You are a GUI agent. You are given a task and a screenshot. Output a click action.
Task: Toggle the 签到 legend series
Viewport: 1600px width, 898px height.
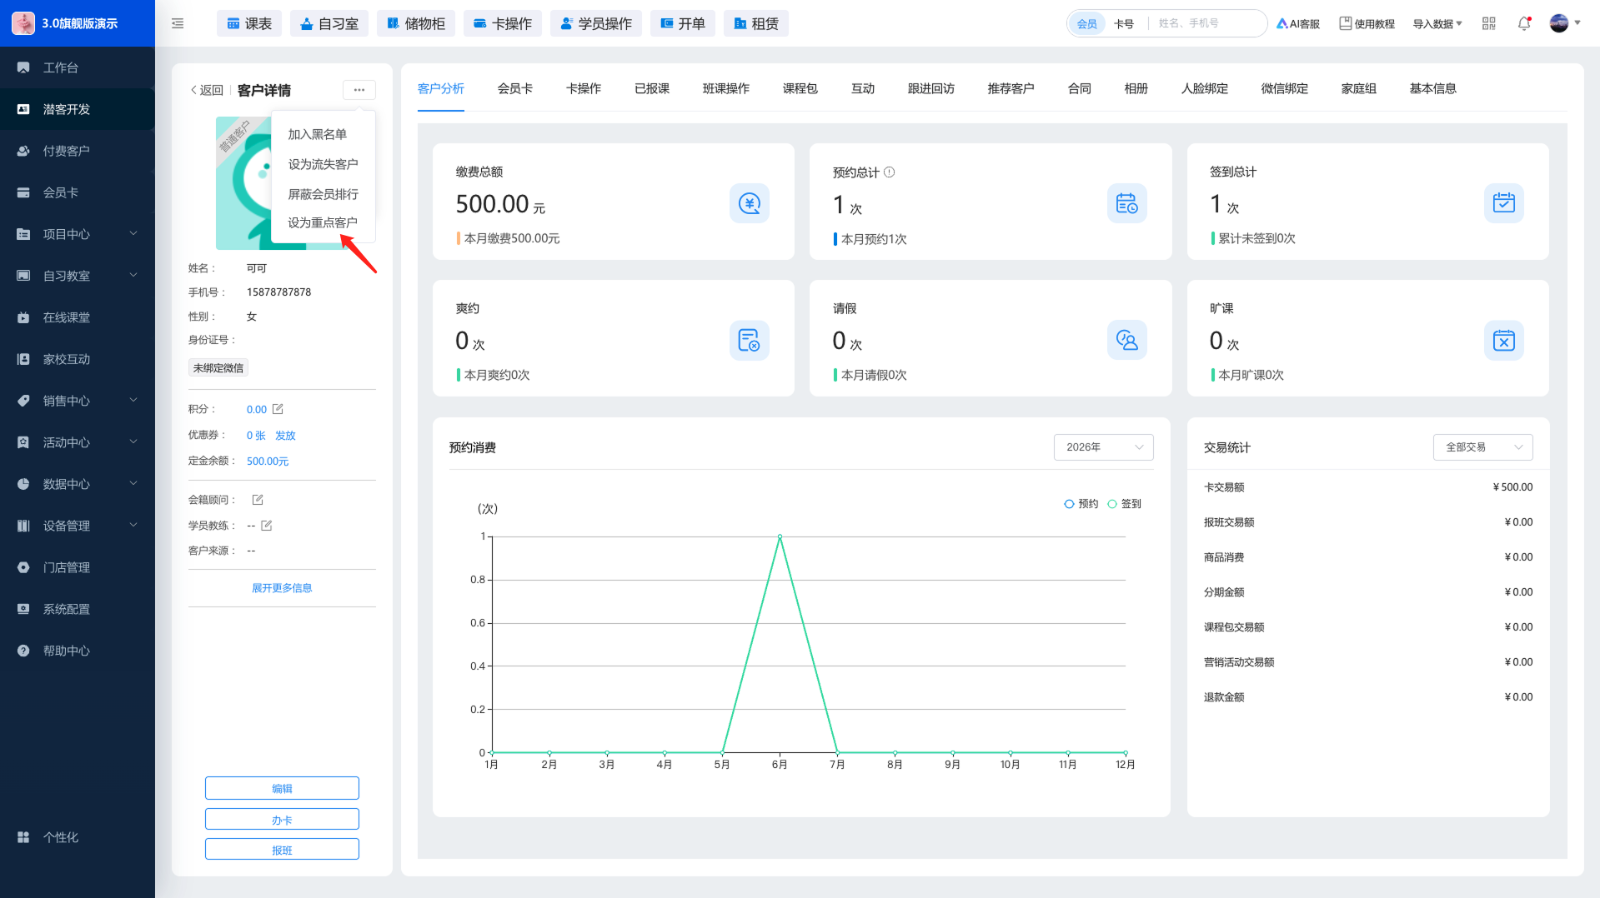(1125, 504)
